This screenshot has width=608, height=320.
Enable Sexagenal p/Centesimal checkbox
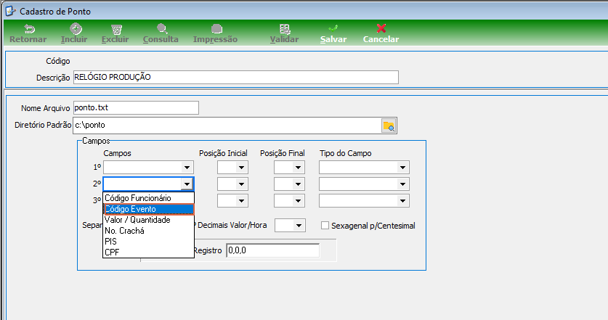[325, 226]
